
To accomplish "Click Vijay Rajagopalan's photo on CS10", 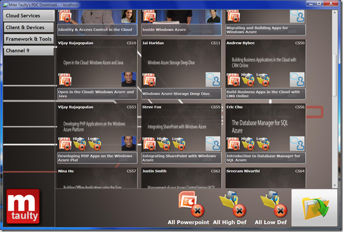I will [x=129, y=79].
